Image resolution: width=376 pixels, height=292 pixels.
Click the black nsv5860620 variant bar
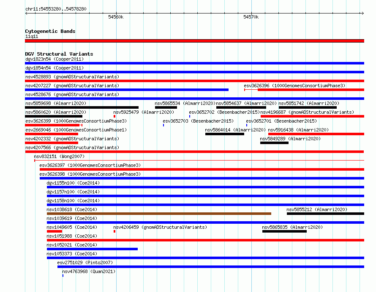pyautogui.click(x=54, y=116)
